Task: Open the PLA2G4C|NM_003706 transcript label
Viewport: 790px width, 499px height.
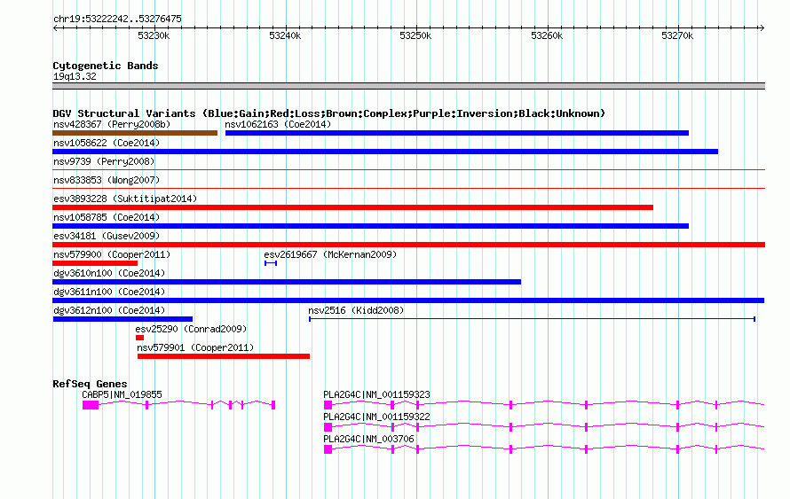Action: click(x=368, y=439)
